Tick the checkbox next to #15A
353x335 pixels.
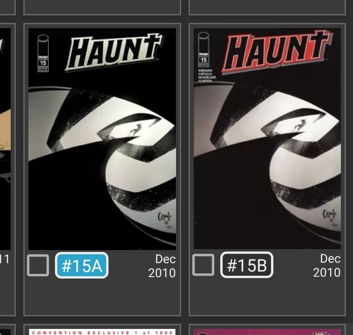click(x=38, y=265)
